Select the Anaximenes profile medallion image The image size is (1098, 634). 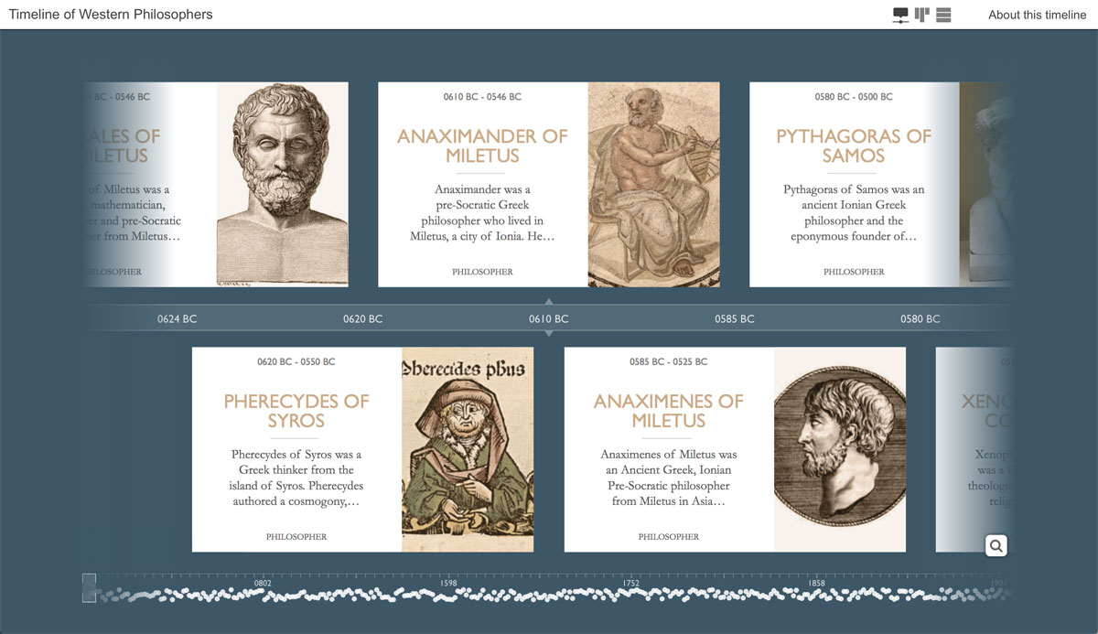coord(840,449)
